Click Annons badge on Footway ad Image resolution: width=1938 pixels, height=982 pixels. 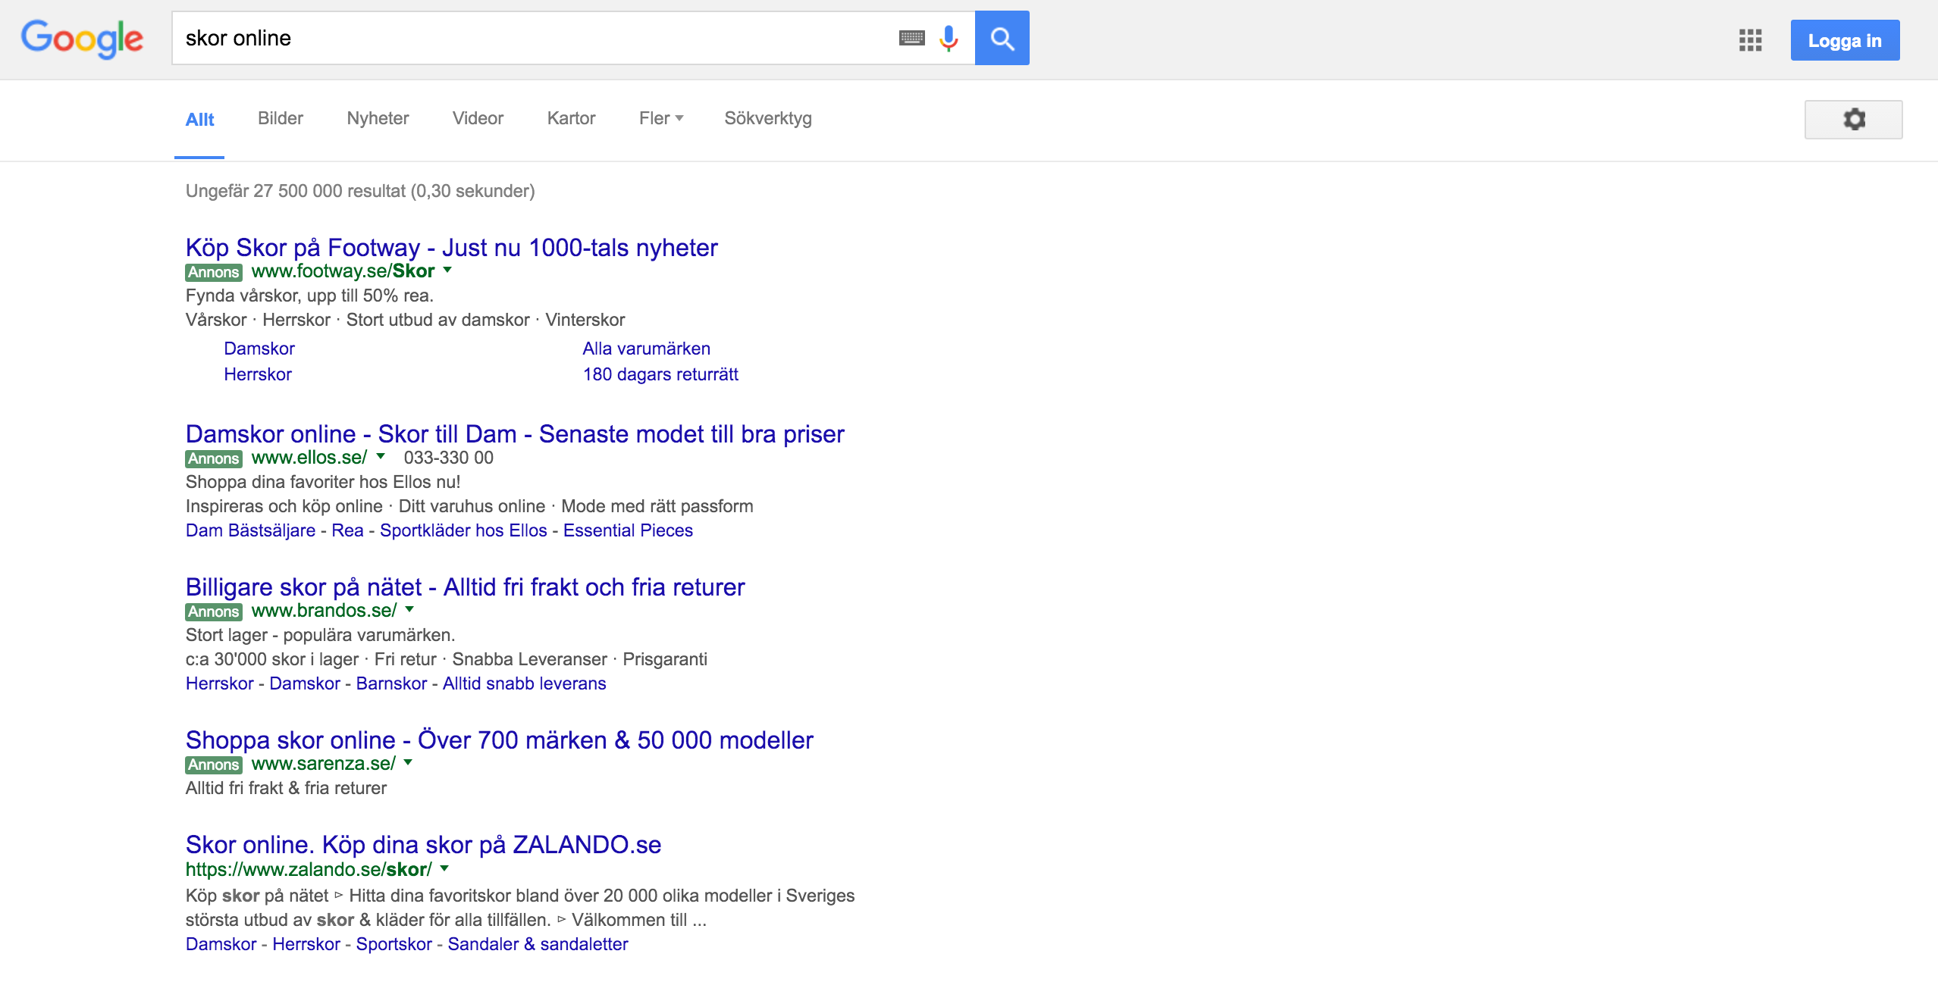(x=214, y=272)
